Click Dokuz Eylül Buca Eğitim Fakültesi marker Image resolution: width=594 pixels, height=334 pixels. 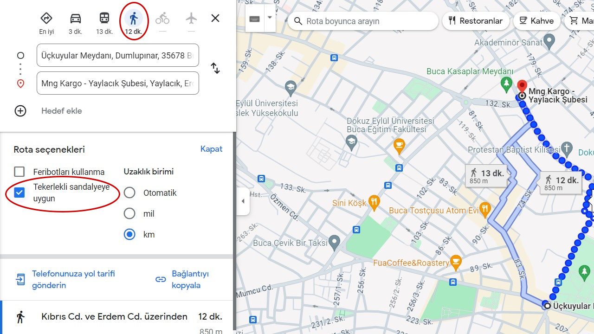click(352, 142)
